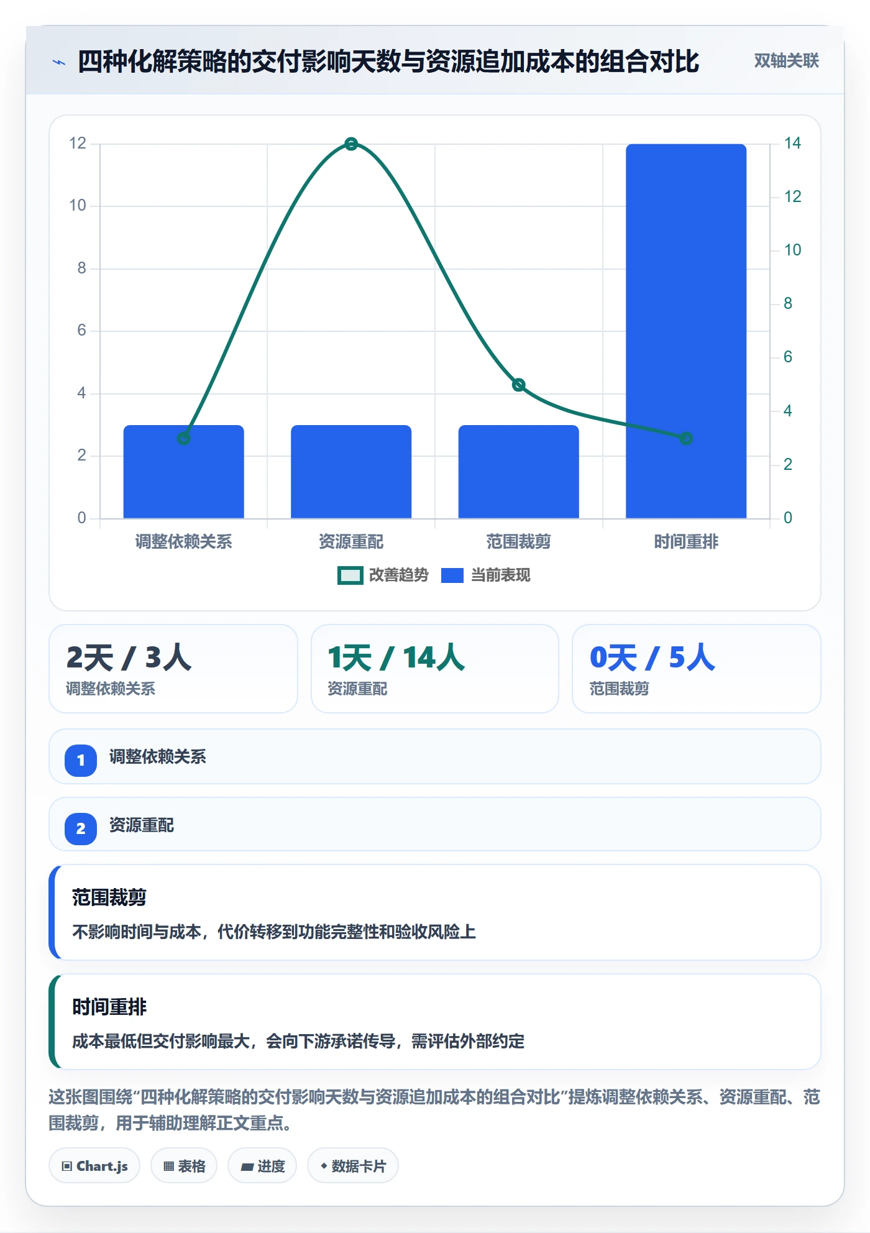Click the line point above 资源重配
Screen dimensions: 870x1233
click(351, 144)
